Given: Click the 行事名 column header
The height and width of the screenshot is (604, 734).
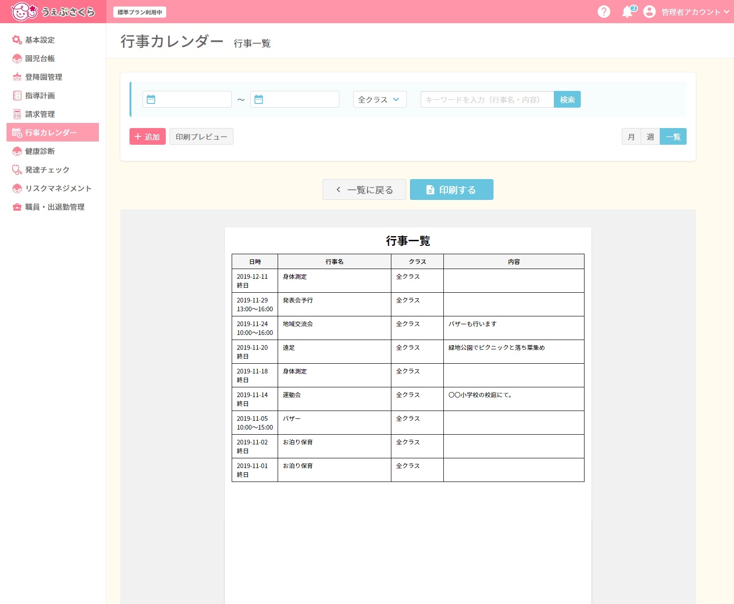Looking at the screenshot, I should click(335, 262).
